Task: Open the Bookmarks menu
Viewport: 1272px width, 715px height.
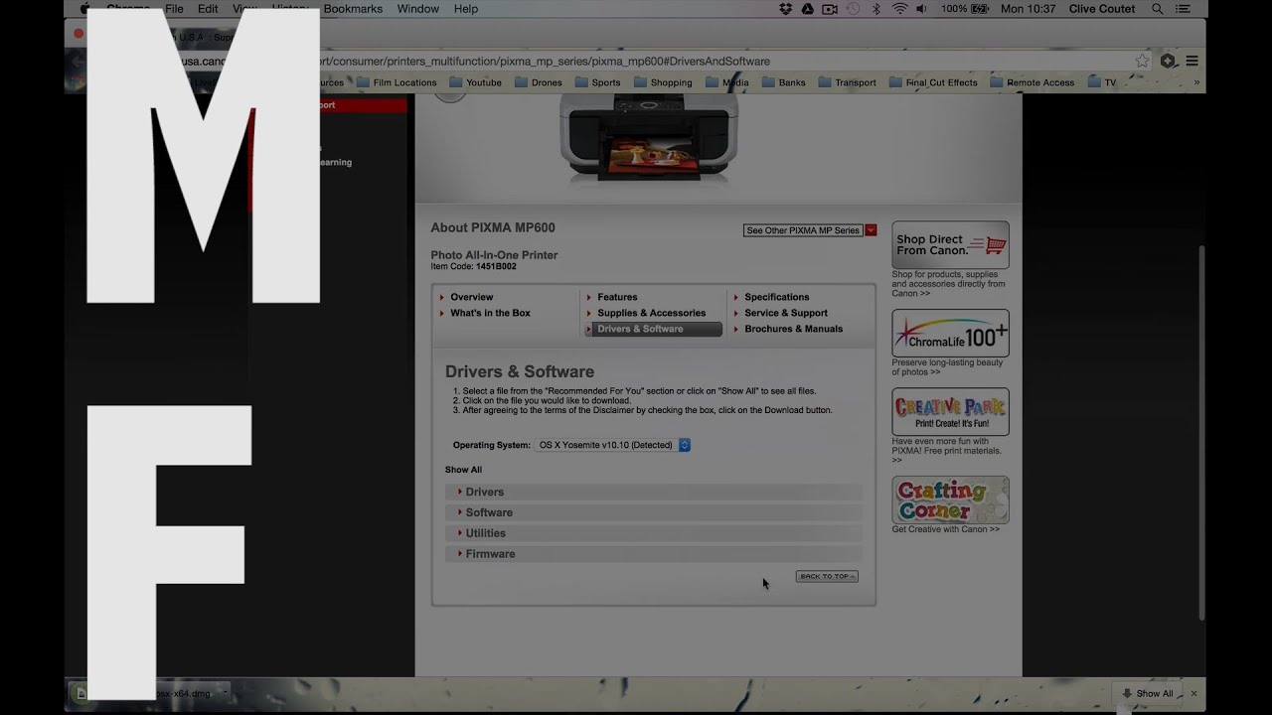Action: pos(353,9)
